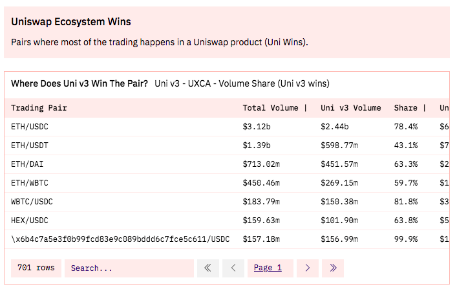This screenshot has width=457, height=291.
Task: Click the Uniswap Ecosystem Wins heading
Action: coord(71,22)
